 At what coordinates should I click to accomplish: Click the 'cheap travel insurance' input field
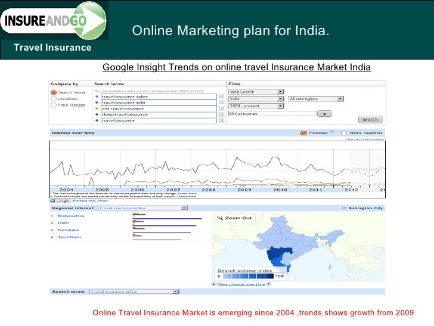pyautogui.click(x=159, y=114)
